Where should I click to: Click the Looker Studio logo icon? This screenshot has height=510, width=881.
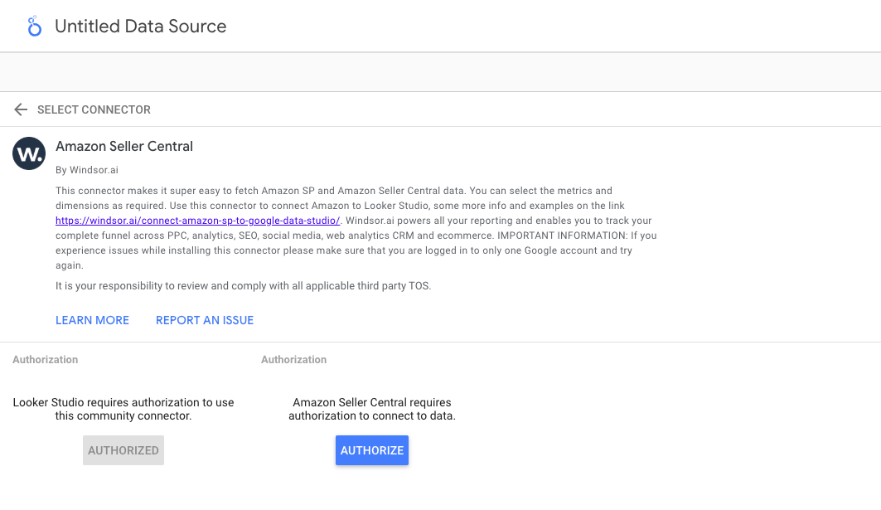34,27
